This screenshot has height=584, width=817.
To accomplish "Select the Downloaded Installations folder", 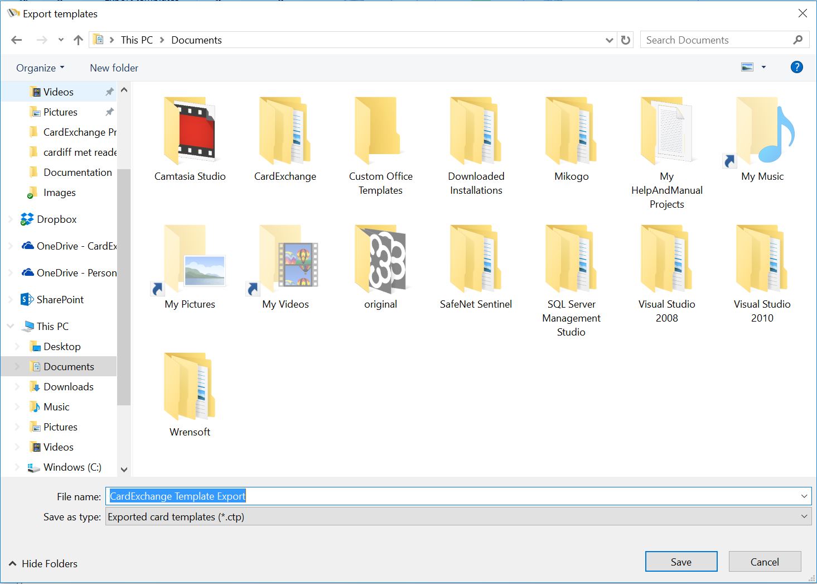I will 476,131.
